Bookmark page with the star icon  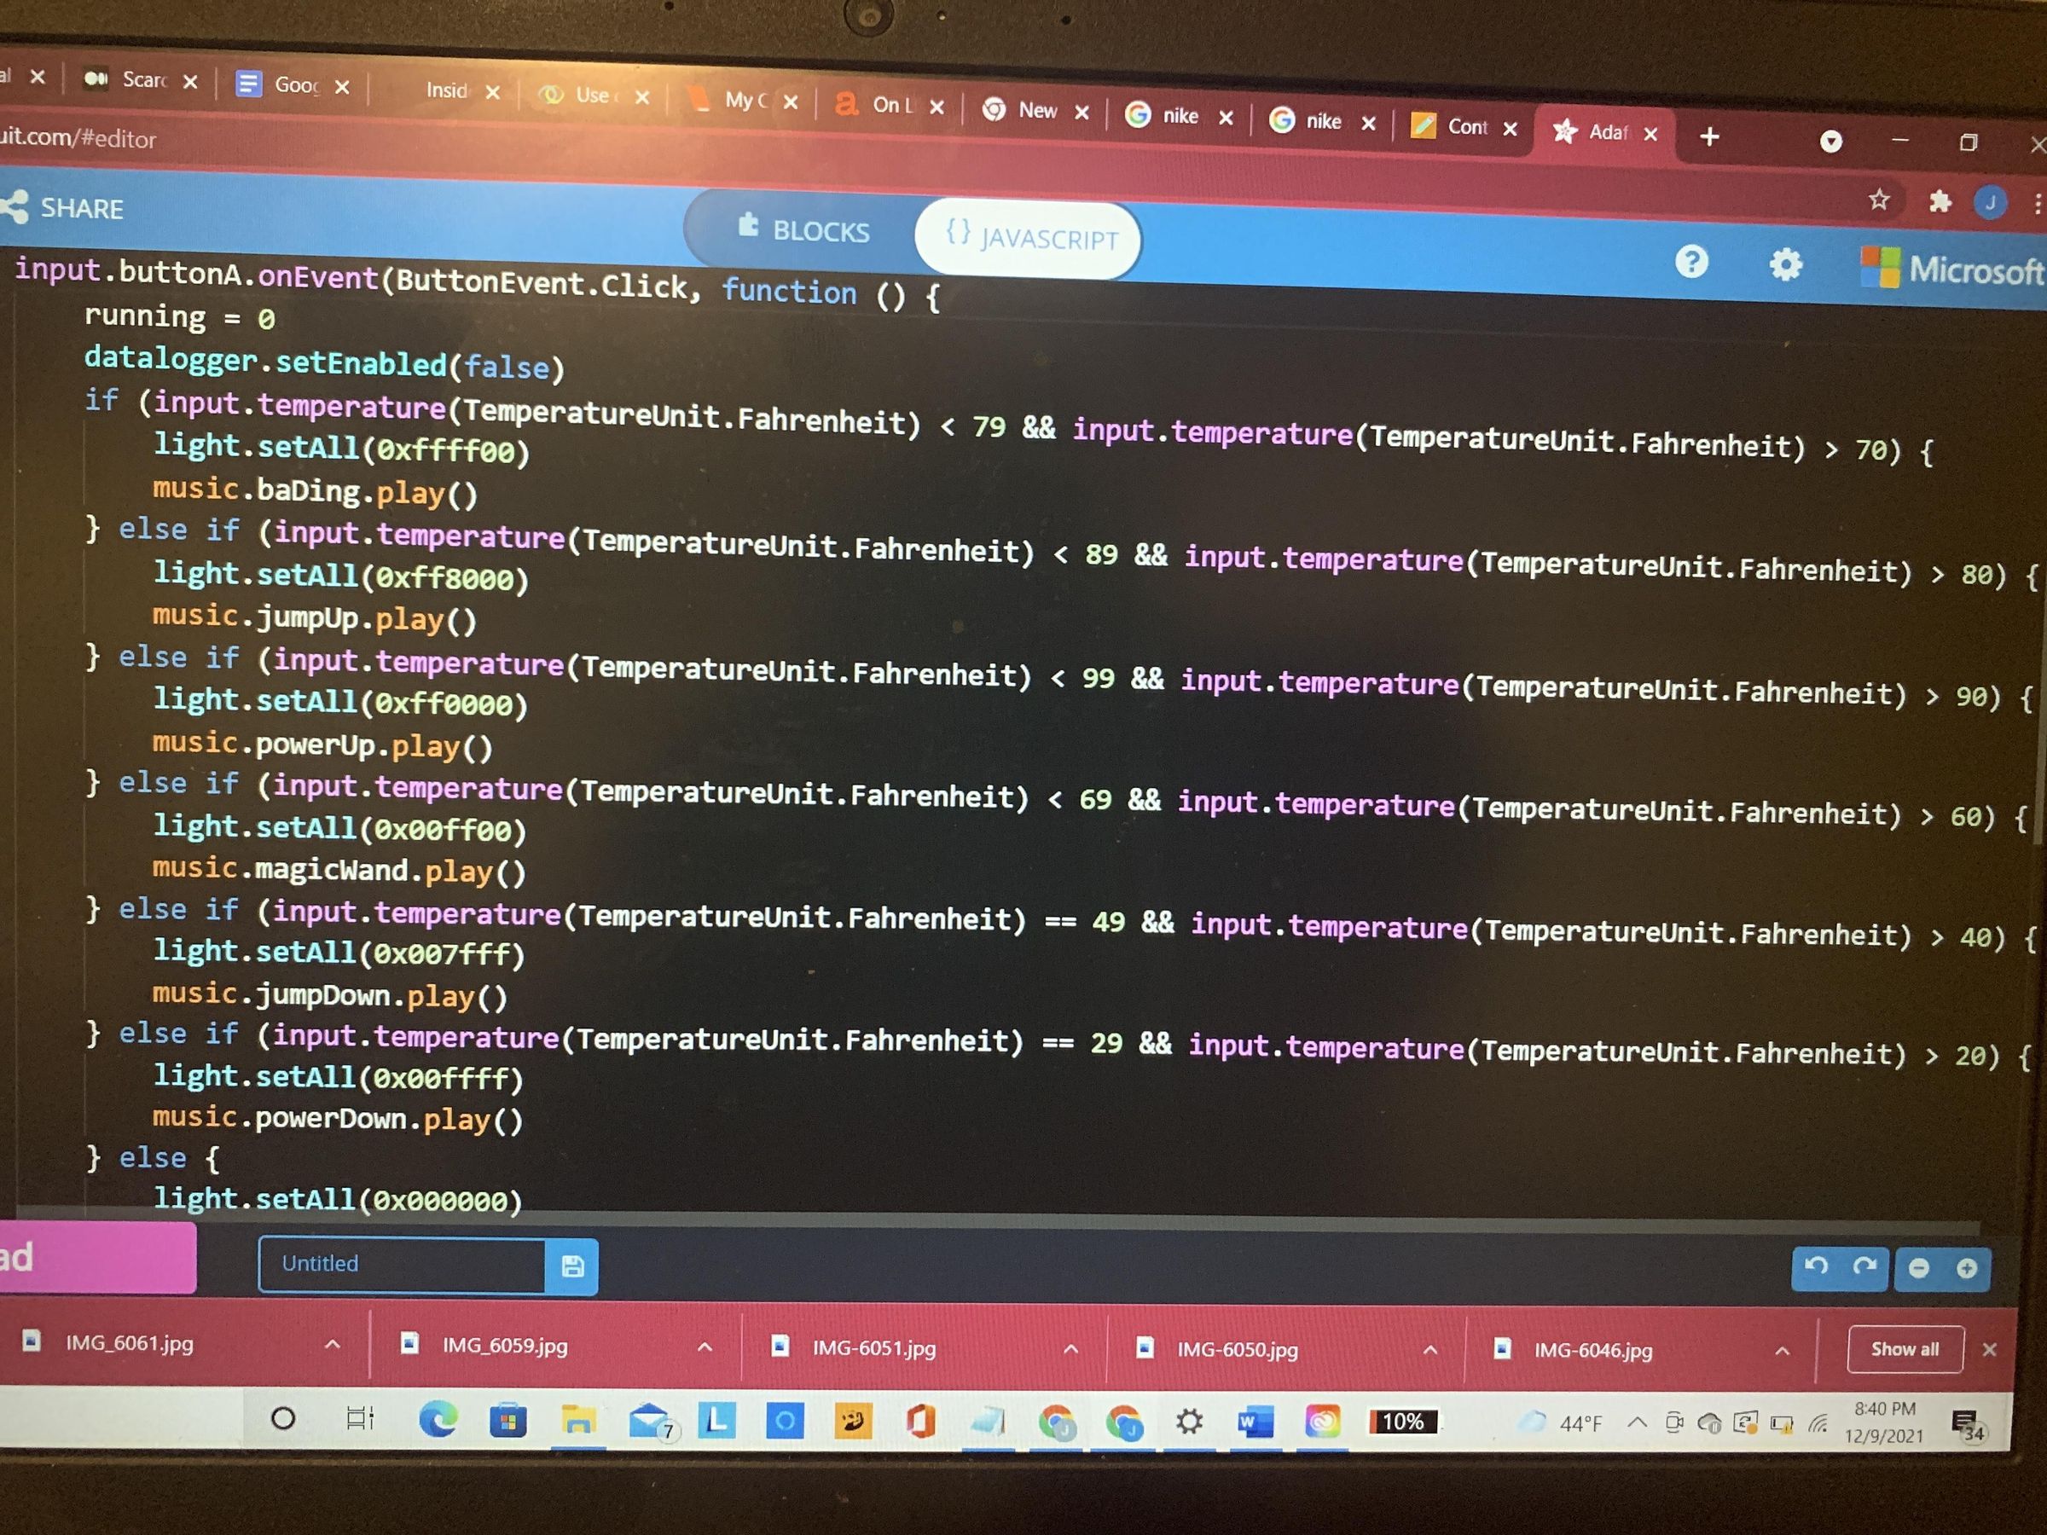[1879, 200]
